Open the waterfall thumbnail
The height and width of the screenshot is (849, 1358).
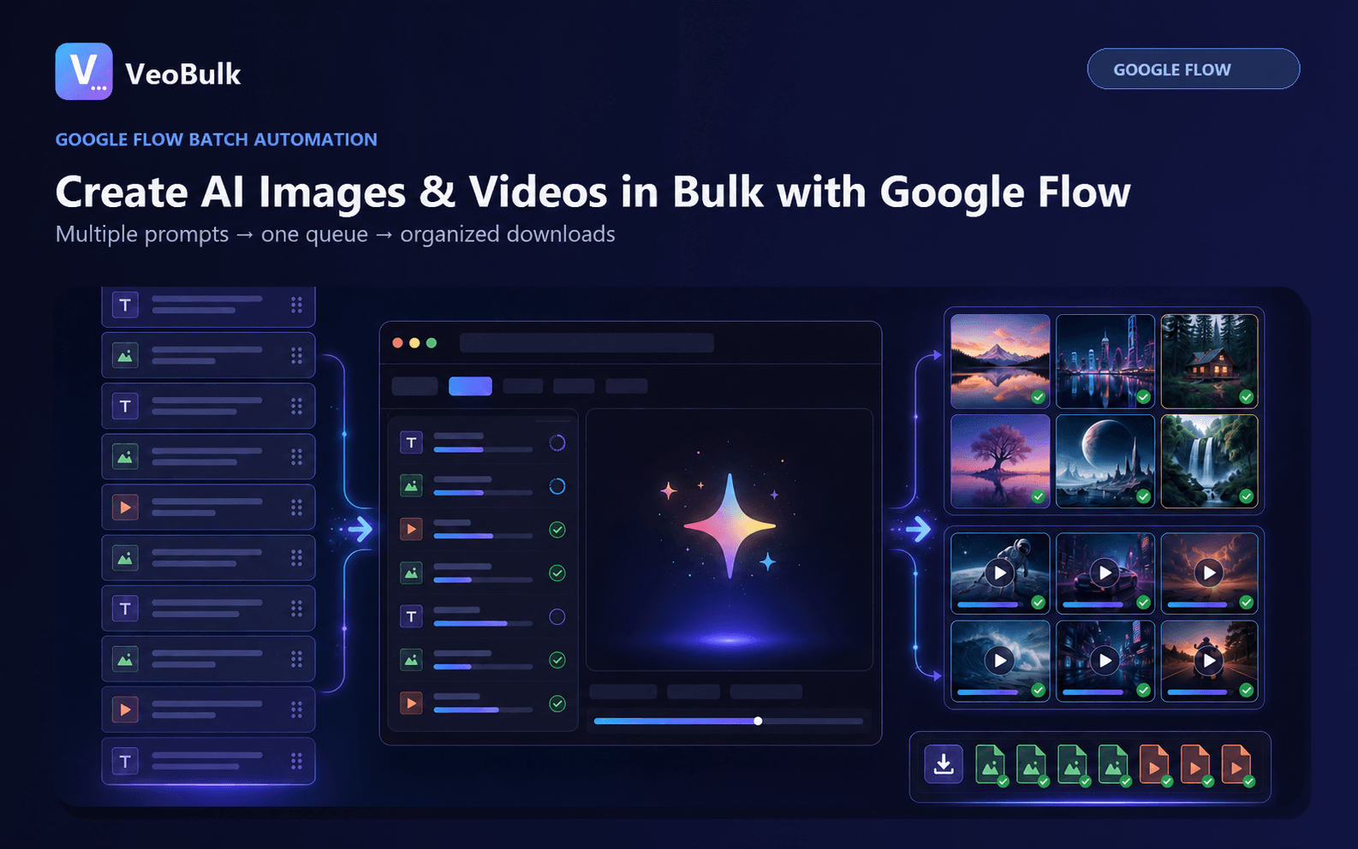pyautogui.click(x=1209, y=461)
